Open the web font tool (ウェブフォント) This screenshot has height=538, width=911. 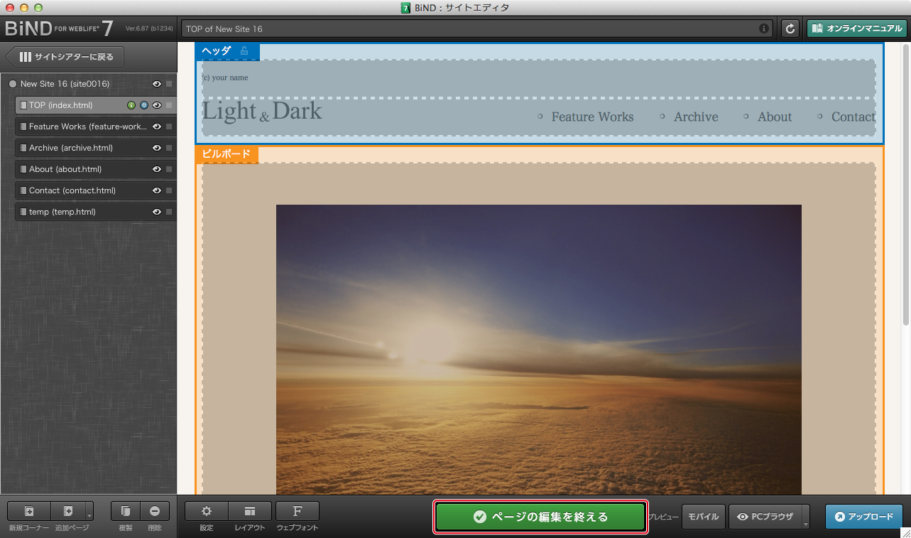click(x=298, y=511)
